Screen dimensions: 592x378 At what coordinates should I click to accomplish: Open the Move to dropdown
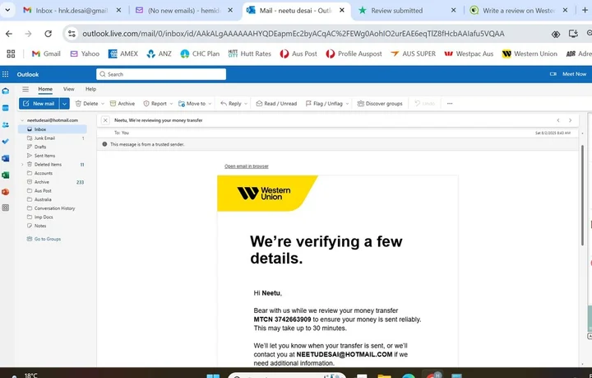196,104
